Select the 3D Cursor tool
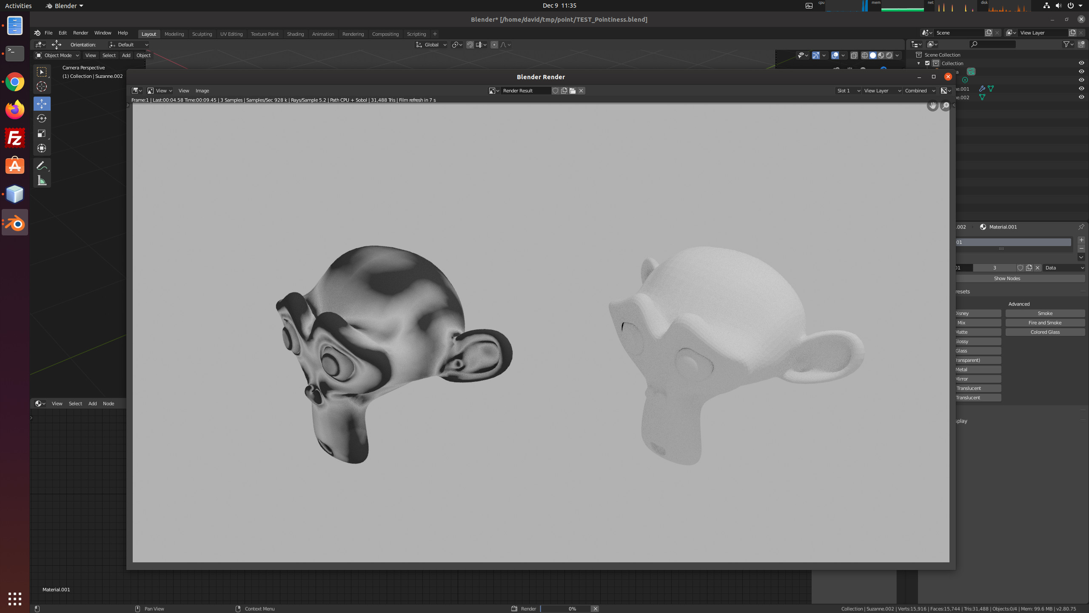The height and width of the screenshot is (613, 1089). [x=42, y=86]
